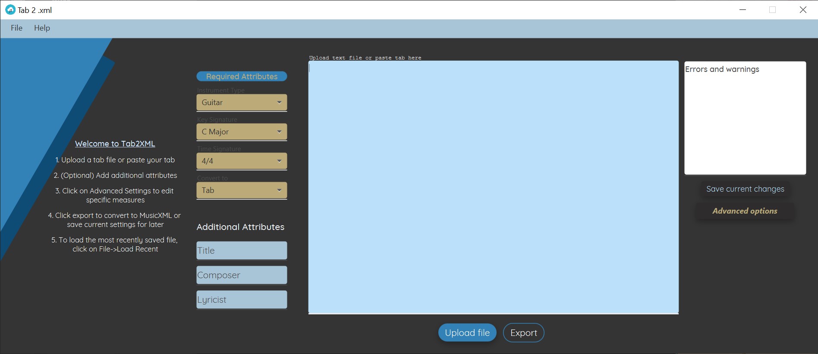This screenshot has height=354, width=818.
Task: Click the Required Attributes header pill
Action: pos(242,77)
